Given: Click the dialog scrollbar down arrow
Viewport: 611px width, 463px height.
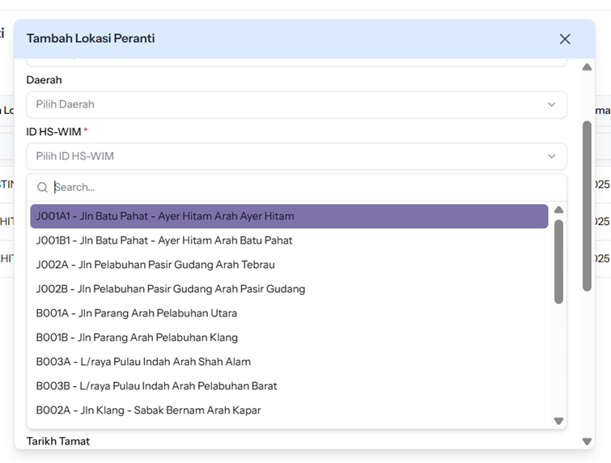Looking at the screenshot, I should point(587,441).
